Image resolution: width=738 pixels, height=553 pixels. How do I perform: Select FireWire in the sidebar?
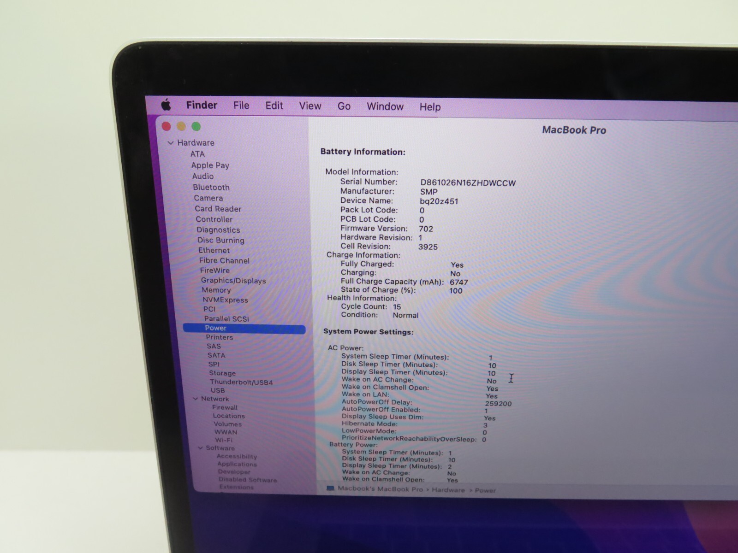215,271
